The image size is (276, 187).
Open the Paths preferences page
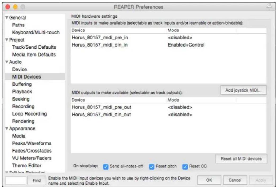(18, 25)
